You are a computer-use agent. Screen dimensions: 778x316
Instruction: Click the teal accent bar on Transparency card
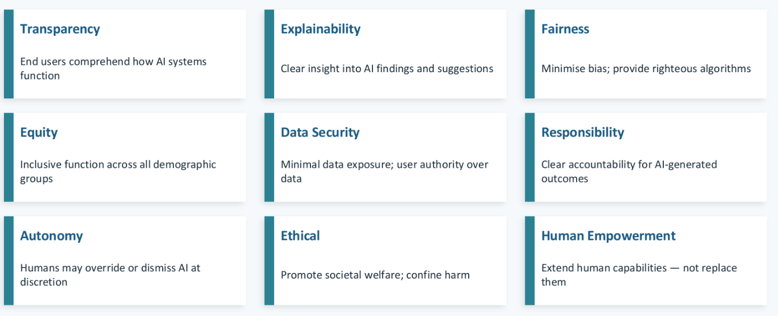tap(8, 54)
